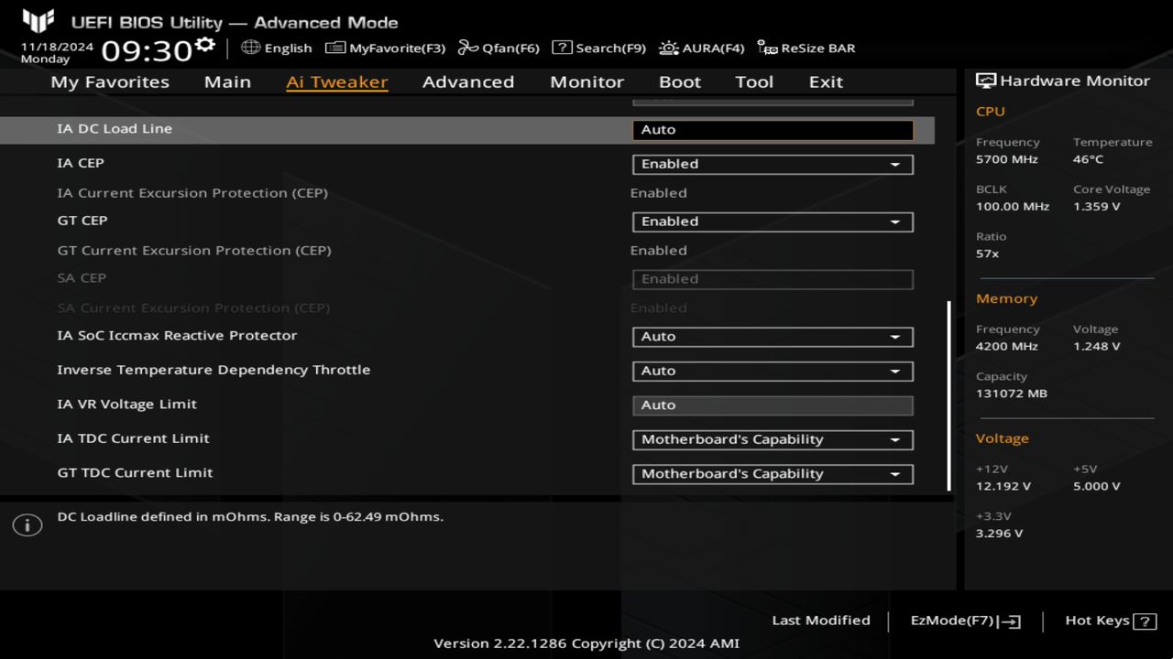Switch to My Favorites tab
The image size is (1173, 659).
coord(110,81)
